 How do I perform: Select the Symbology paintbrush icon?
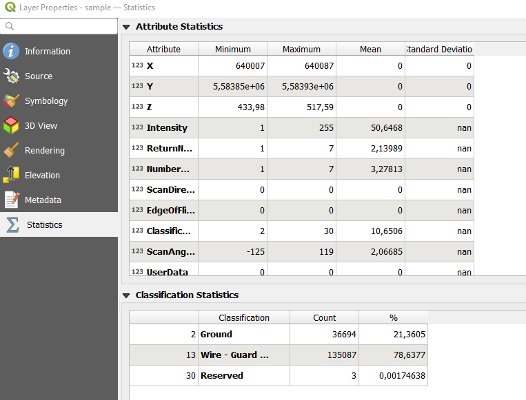11,101
